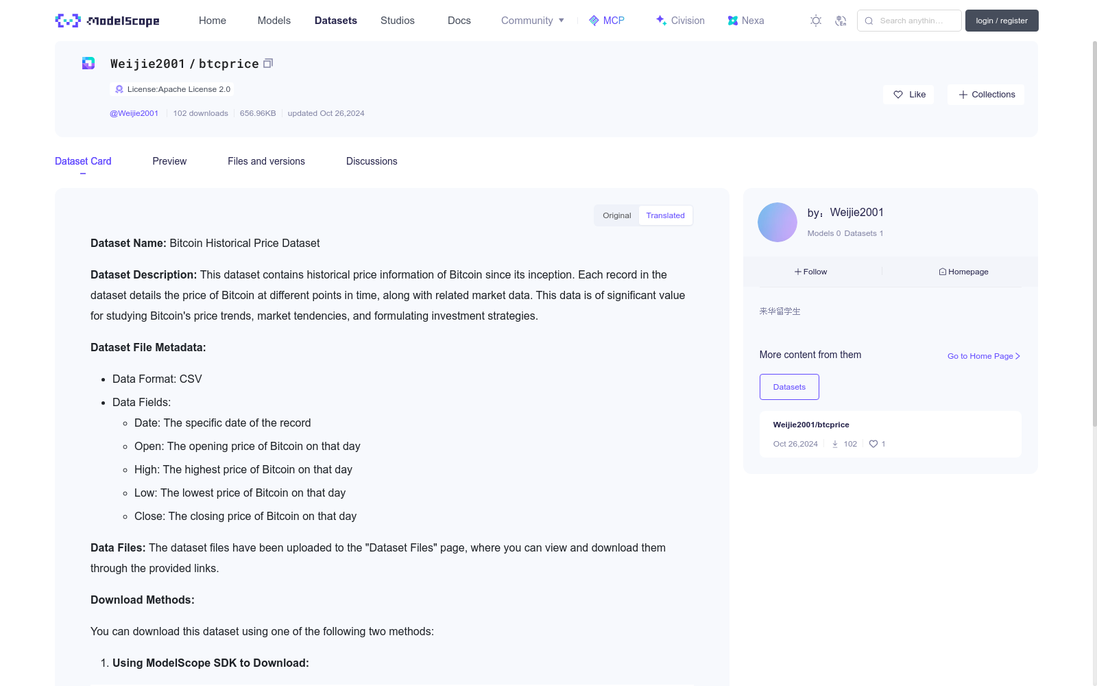The width and height of the screenshot is (1097, 686).
Task: Open the Discussions tab
Action: (x=372, y=161)
